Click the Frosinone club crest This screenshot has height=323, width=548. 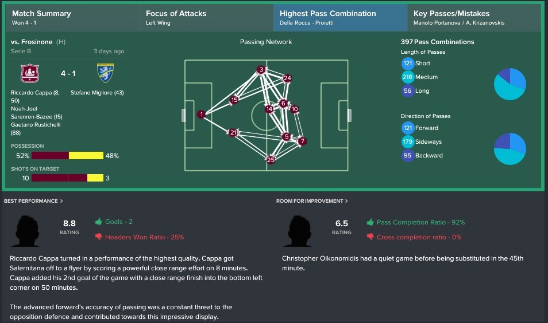(x=105, y=73)
